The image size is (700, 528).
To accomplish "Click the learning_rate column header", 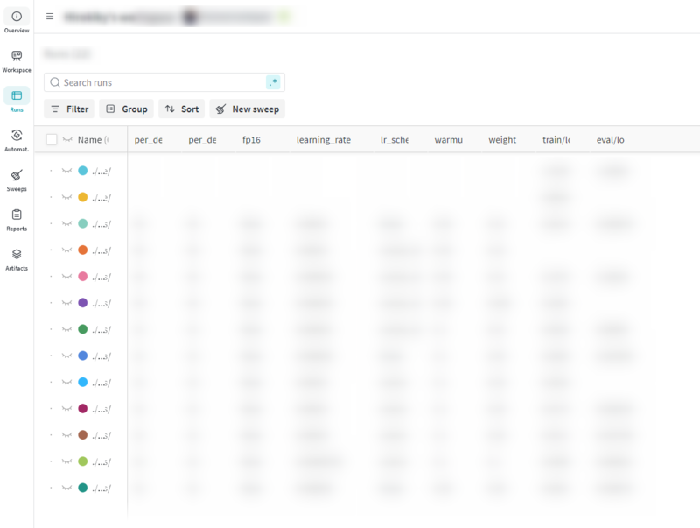I will click(324, 140).
